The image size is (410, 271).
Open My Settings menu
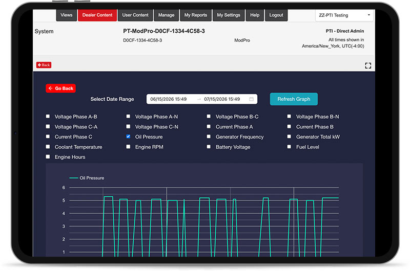tap(229, 15)
